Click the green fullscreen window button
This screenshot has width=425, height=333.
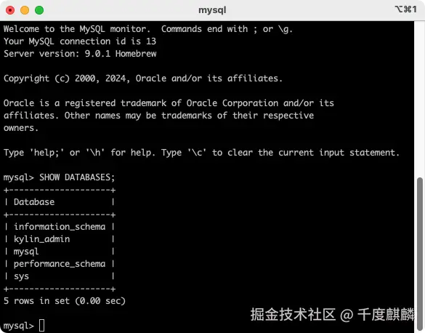(39, 10)
